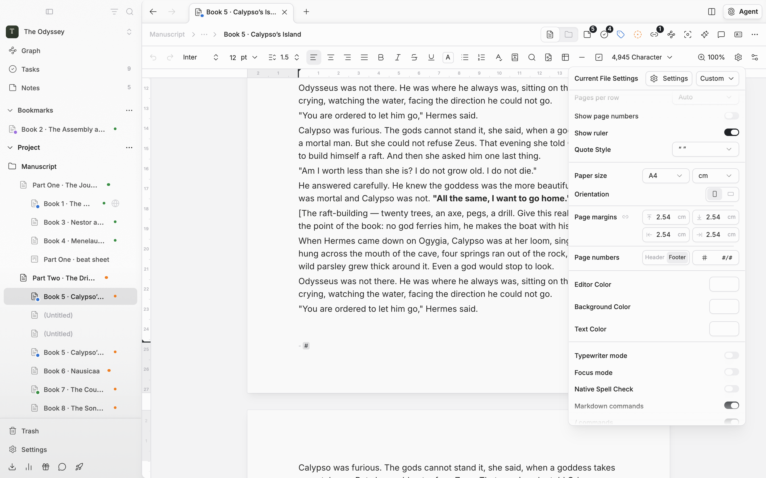Open the A4 paper size dropdown
766x478 pixels.
[x=666, y=176]
